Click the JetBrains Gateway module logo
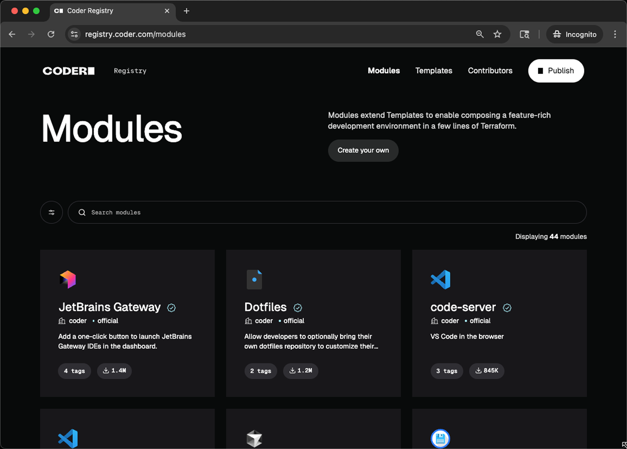 pos(68,280)
